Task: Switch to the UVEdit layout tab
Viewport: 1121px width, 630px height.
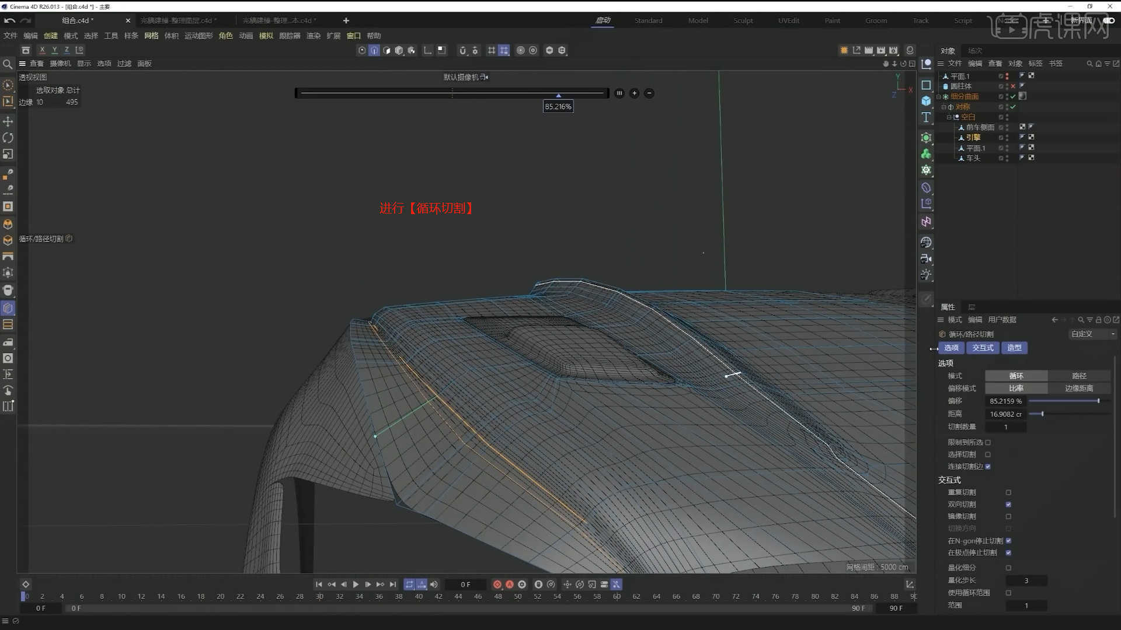Action: point(789,20)
